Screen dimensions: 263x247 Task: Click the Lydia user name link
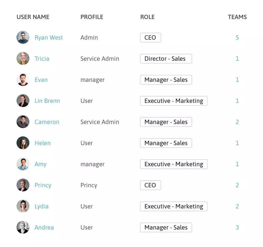(42, 206)
